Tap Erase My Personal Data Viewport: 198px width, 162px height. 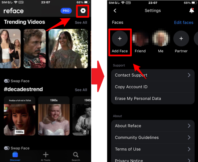coord(153,98)
